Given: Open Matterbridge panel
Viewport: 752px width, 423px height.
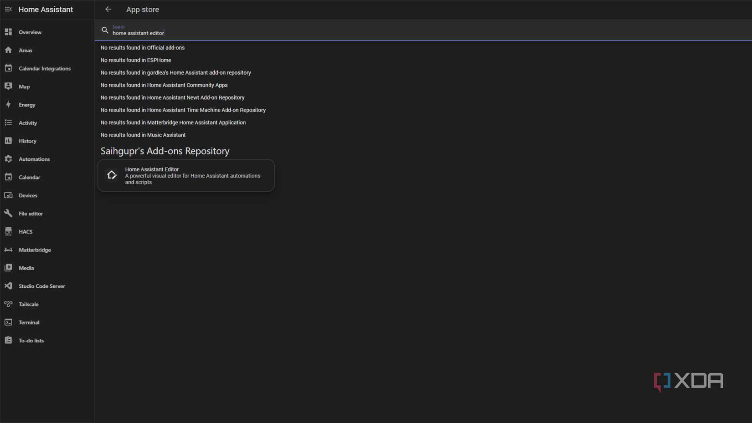Looking at the screenshot, I should [x=47, y=250].
